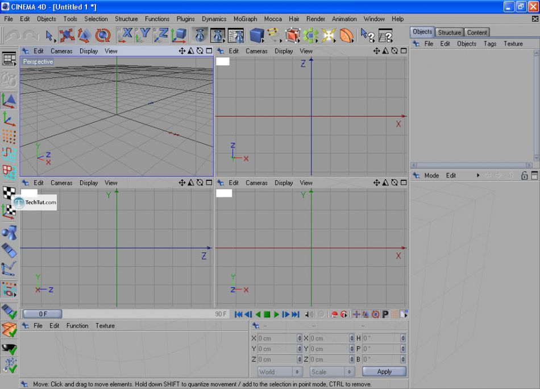540x389 pixels.
Task: Click stepper of size Y field
Action: coord(352,349)
